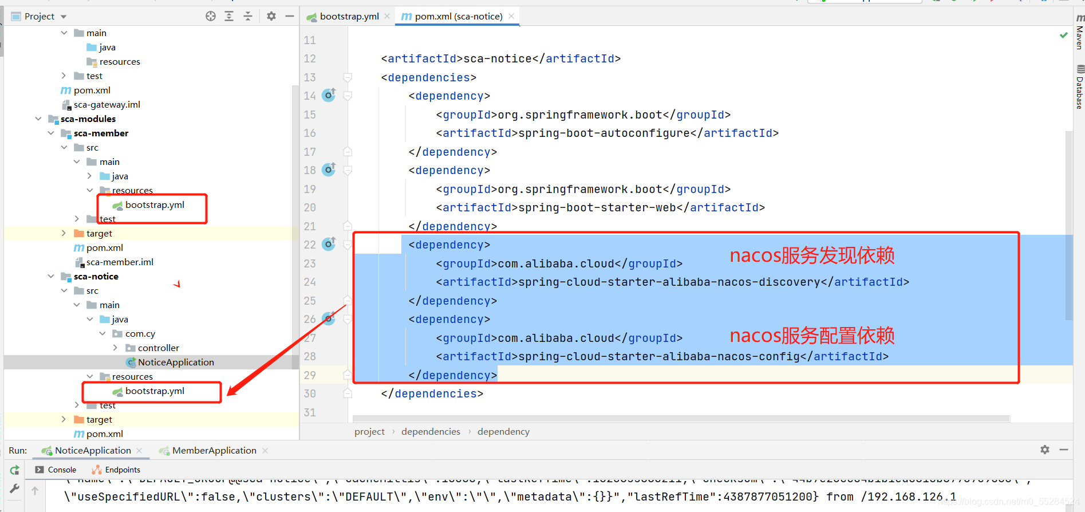Hide the Project panel with minus icon
The height and width of the screenshot is (512, 1085).
pos(290,16)
